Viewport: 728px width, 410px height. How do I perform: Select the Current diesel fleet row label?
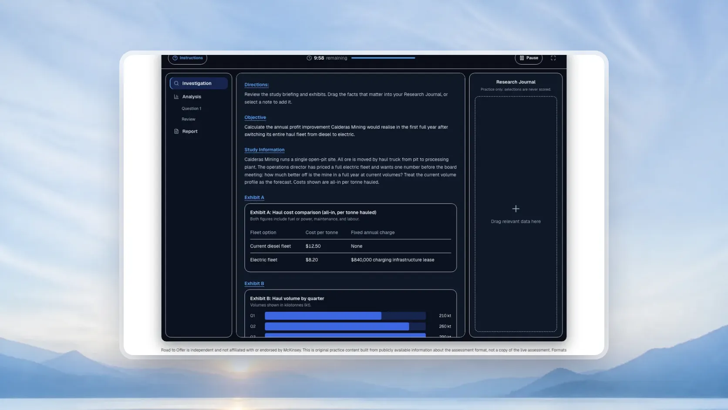[270, 246]
